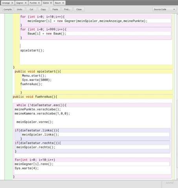Image resolution: width=178 pixels, height=188 pixels.
Task: Close the Punkte tab with its X
Action: pos(39,3)
